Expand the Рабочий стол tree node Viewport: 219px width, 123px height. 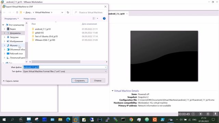(x=4, y=54)
